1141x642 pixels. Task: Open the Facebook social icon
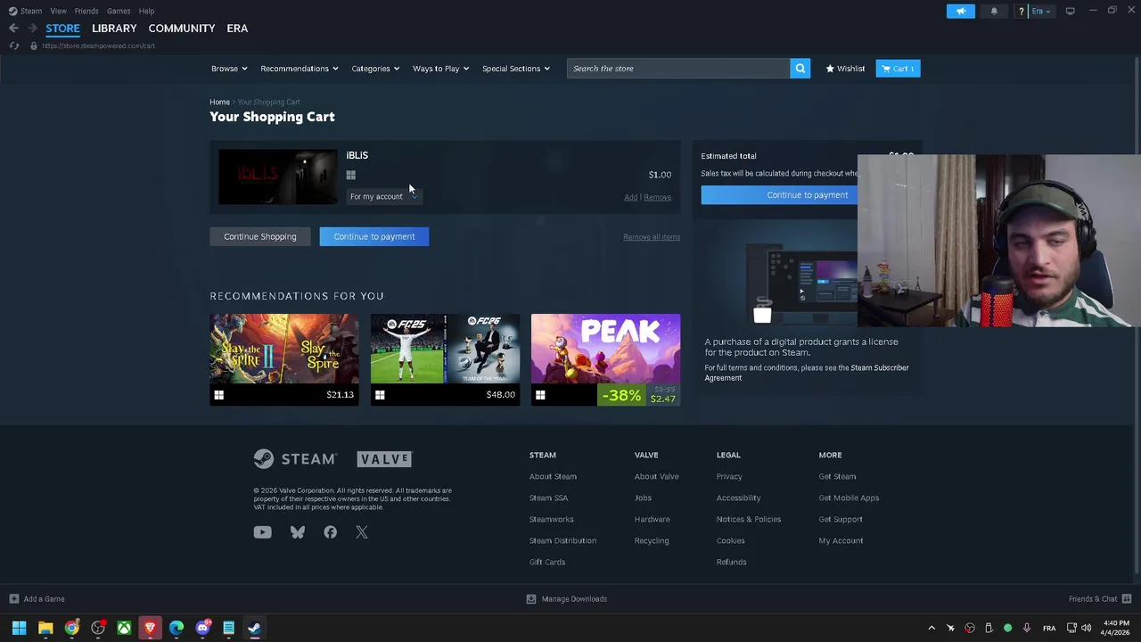(331, 532)
